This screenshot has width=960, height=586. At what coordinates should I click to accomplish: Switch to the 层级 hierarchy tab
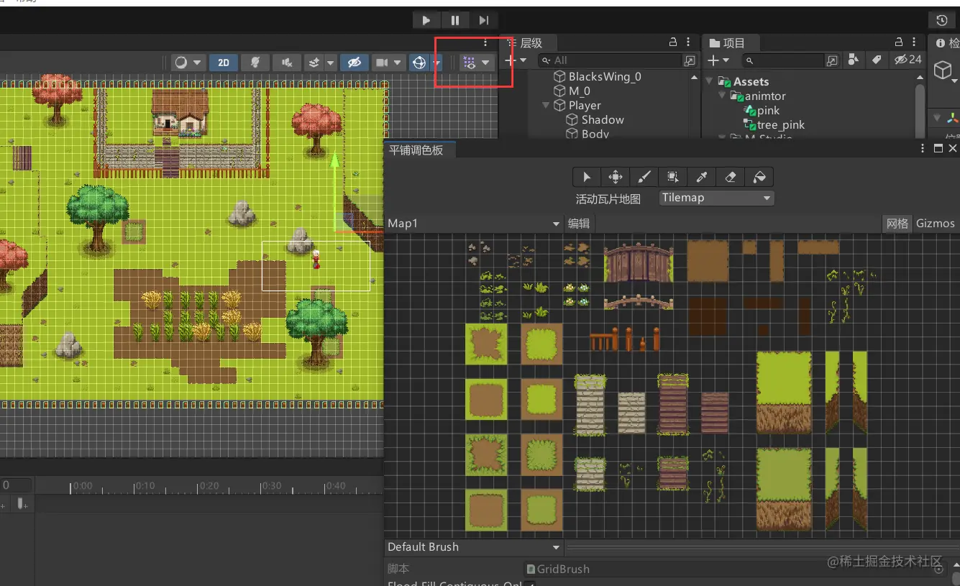click(531, 43)
